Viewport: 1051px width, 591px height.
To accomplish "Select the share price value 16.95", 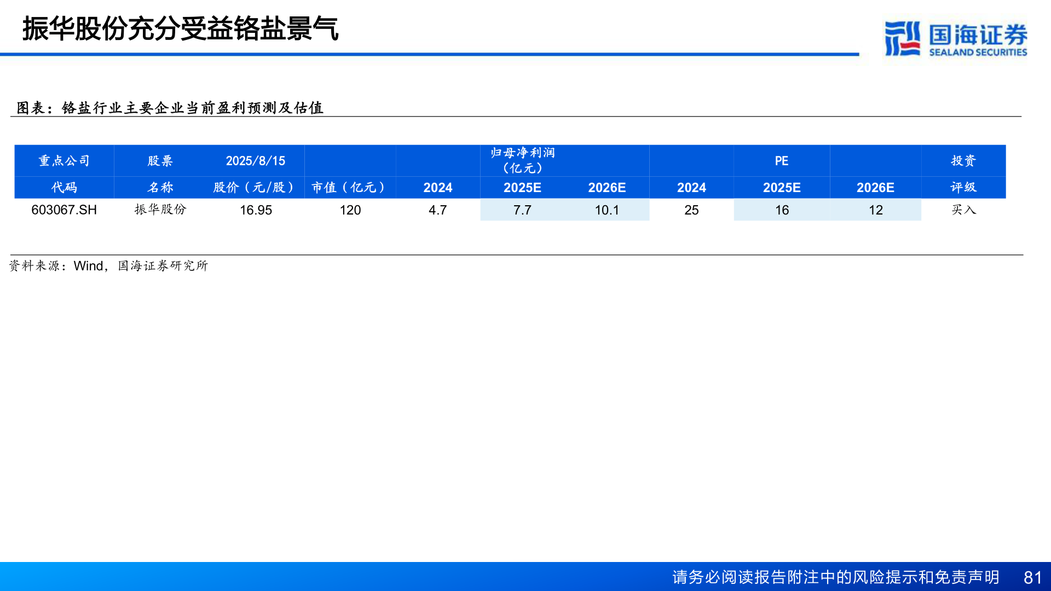I will click(x=257, y=210).
